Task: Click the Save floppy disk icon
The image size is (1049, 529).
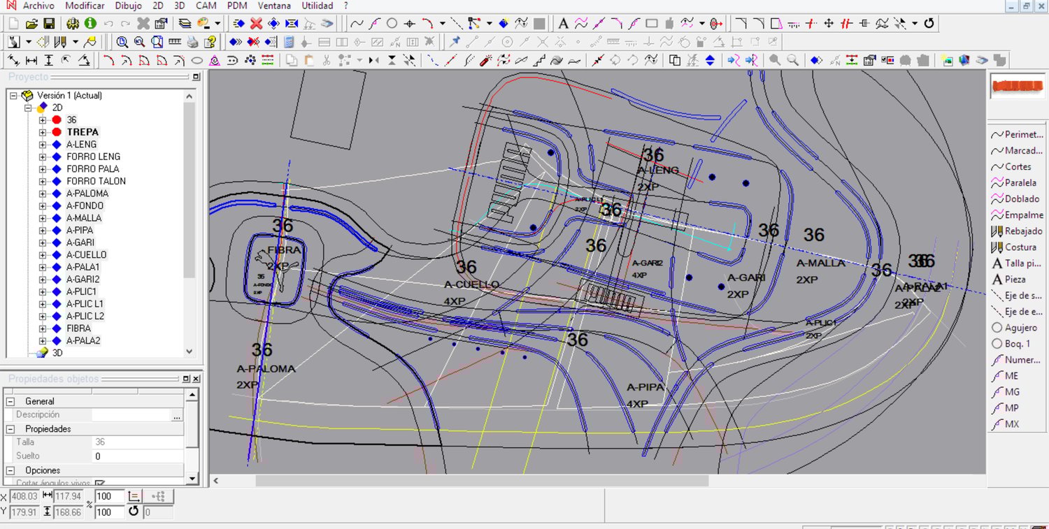Action: click(49, 24)
